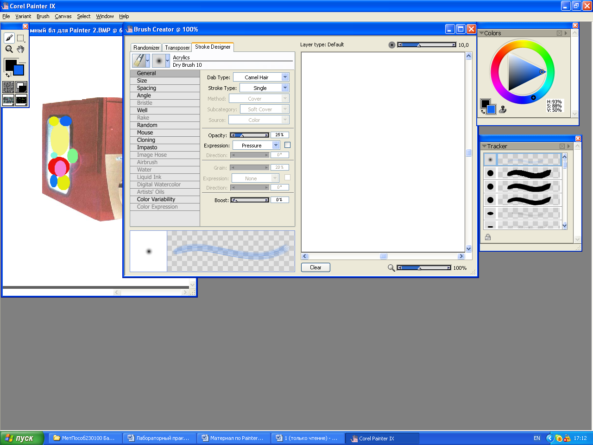
Task: Open the Stroke Type dropdown
Action: [264, 88]
